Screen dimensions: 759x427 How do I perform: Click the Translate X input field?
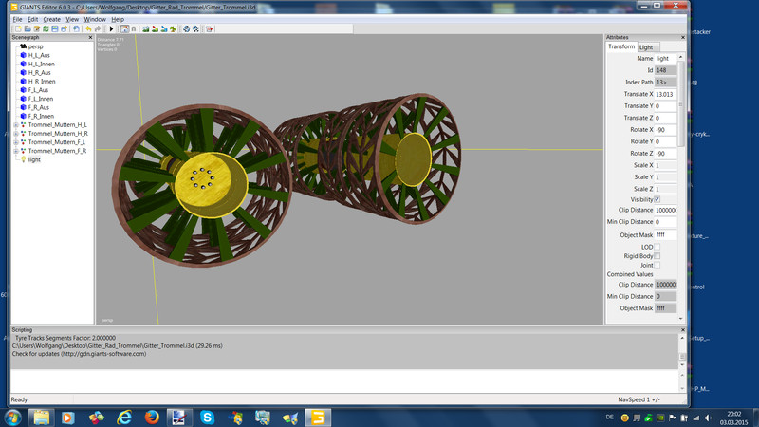click(665, 94)
